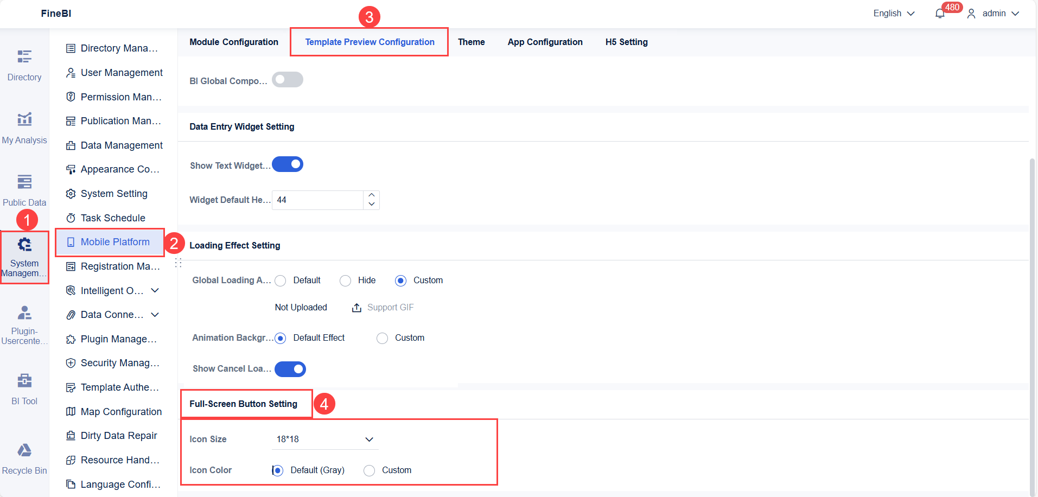Increase Widget Default Height with the stepper
Screen dimensions: 1038x497
(371, 196)
